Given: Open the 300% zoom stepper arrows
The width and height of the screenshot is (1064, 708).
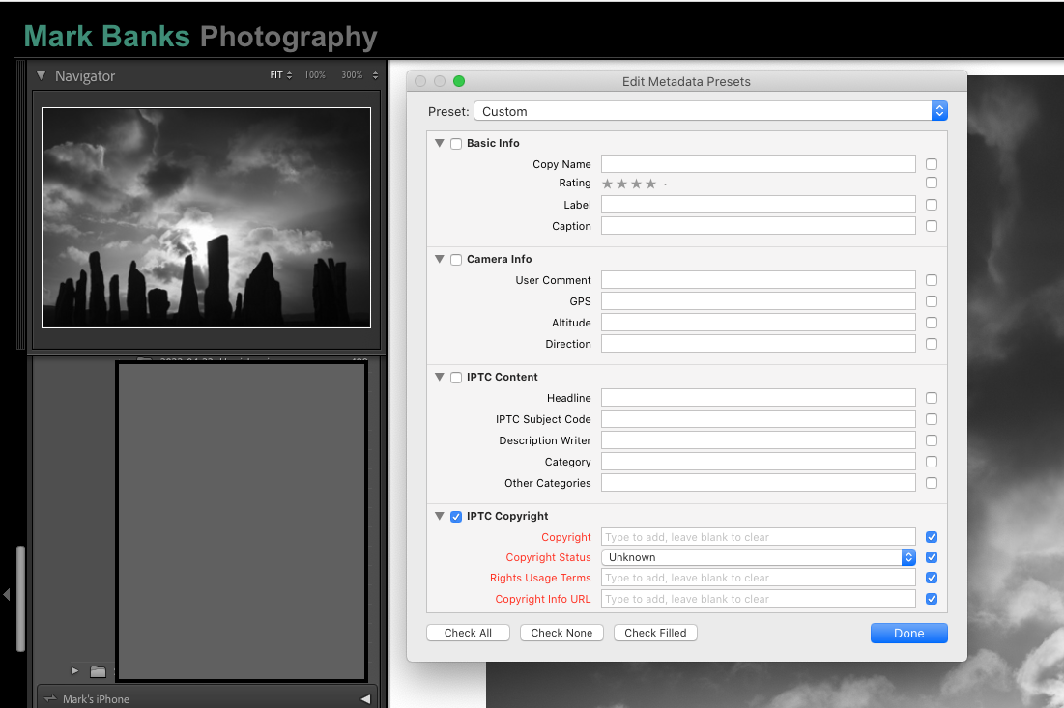Looking at the screenshot, I should pos(375,75).
